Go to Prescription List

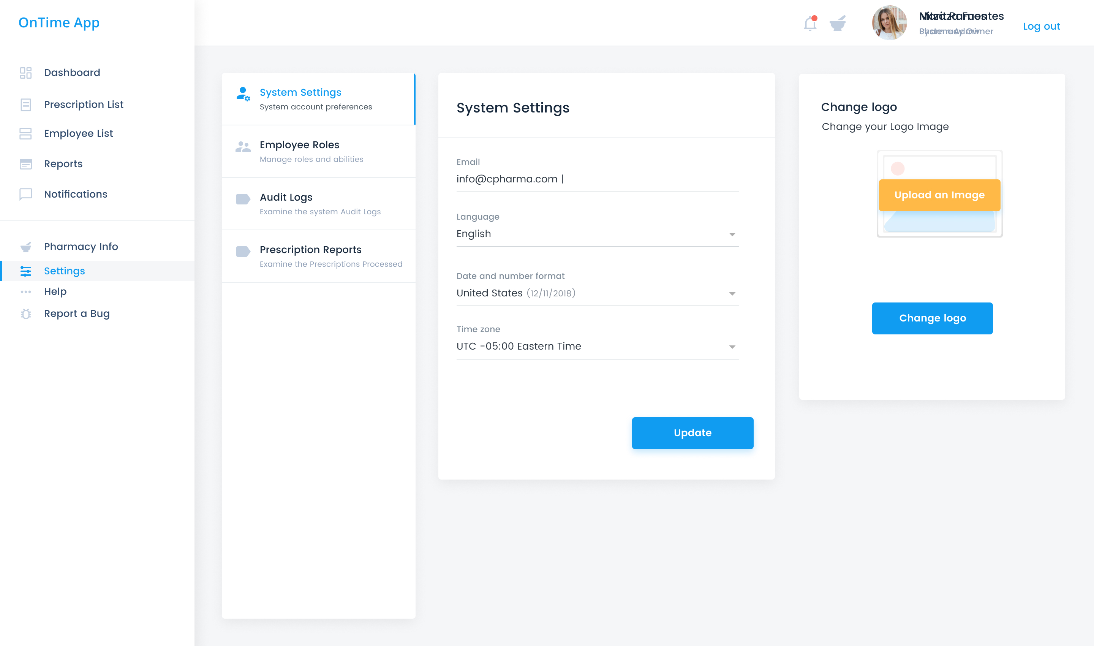84,105
